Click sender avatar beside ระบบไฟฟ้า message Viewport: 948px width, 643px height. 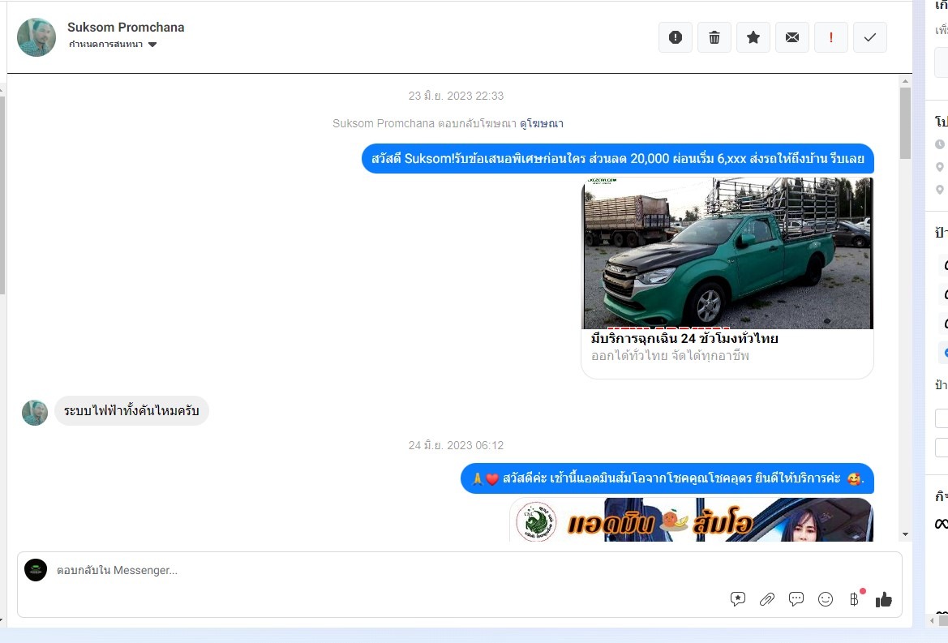(x=34, y=413)
